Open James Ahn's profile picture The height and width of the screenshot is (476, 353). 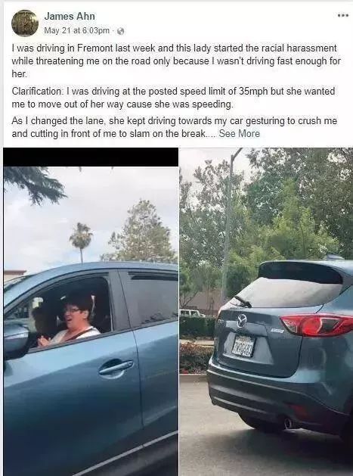pyautogui.click(x=25, y=23)
